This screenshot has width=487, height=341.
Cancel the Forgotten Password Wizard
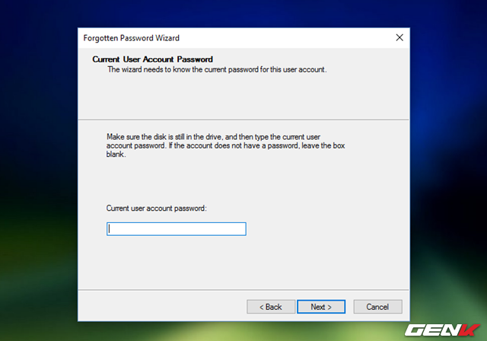click(x=377, y=307)
